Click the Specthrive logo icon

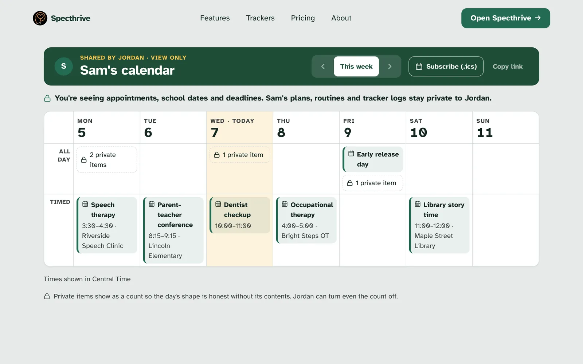click(40, 18)
